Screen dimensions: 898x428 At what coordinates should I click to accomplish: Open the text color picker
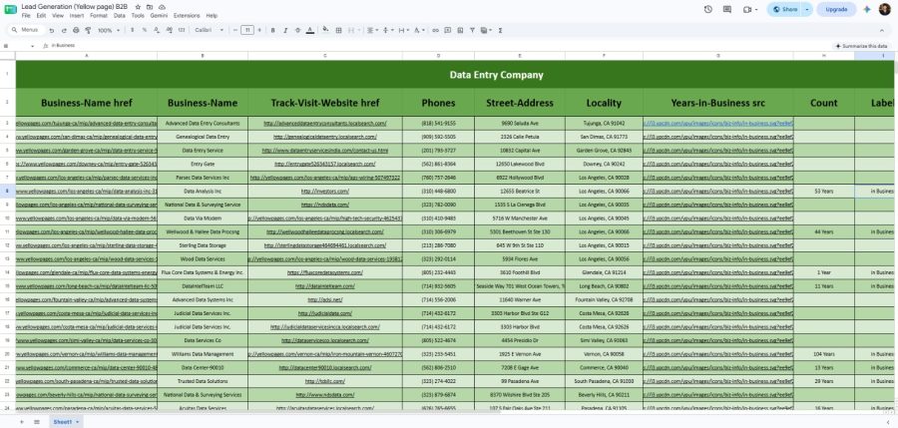[x=310, y=30]
